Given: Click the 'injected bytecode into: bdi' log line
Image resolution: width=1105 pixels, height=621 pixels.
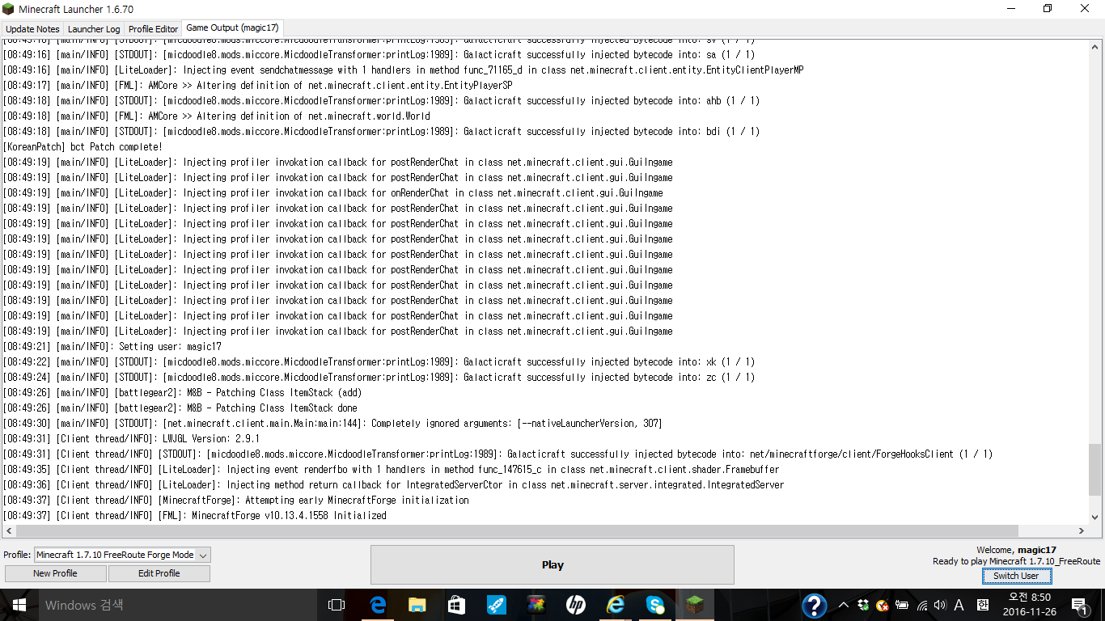Looking at the screenshot, I should pyautogui.click(x=381, y=131).
